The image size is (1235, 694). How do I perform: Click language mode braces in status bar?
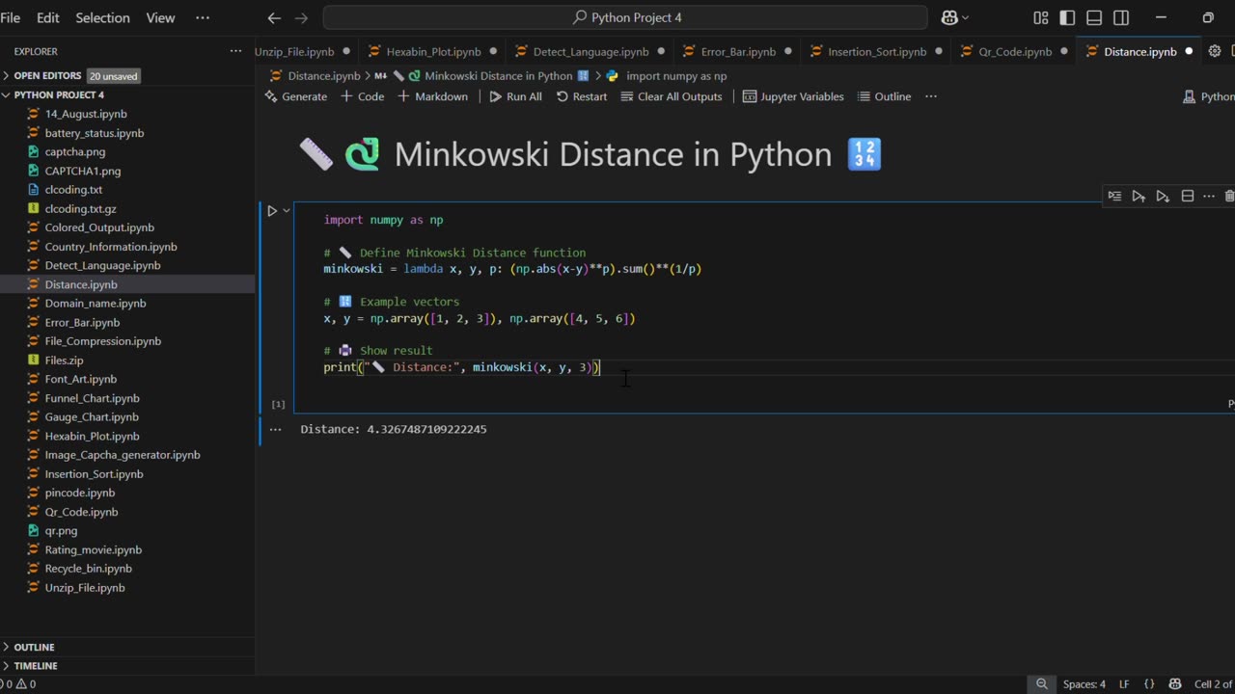tap(1149, 684)
